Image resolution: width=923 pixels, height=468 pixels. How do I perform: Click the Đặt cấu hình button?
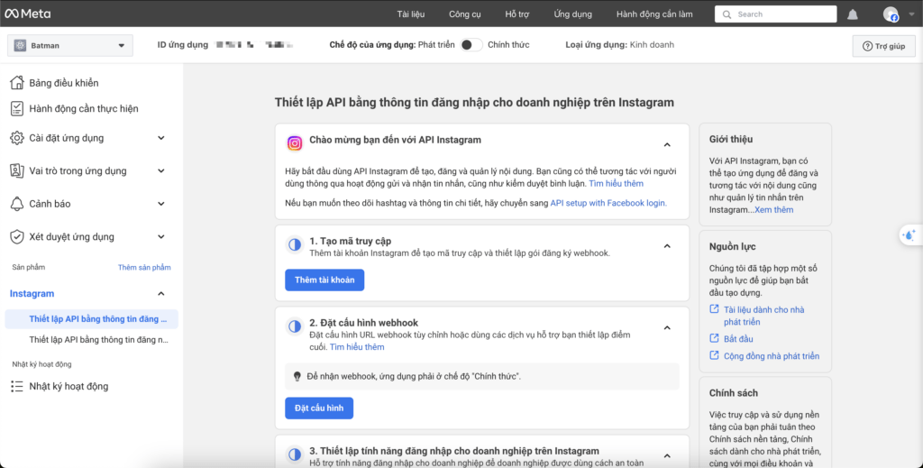[319, 408]
